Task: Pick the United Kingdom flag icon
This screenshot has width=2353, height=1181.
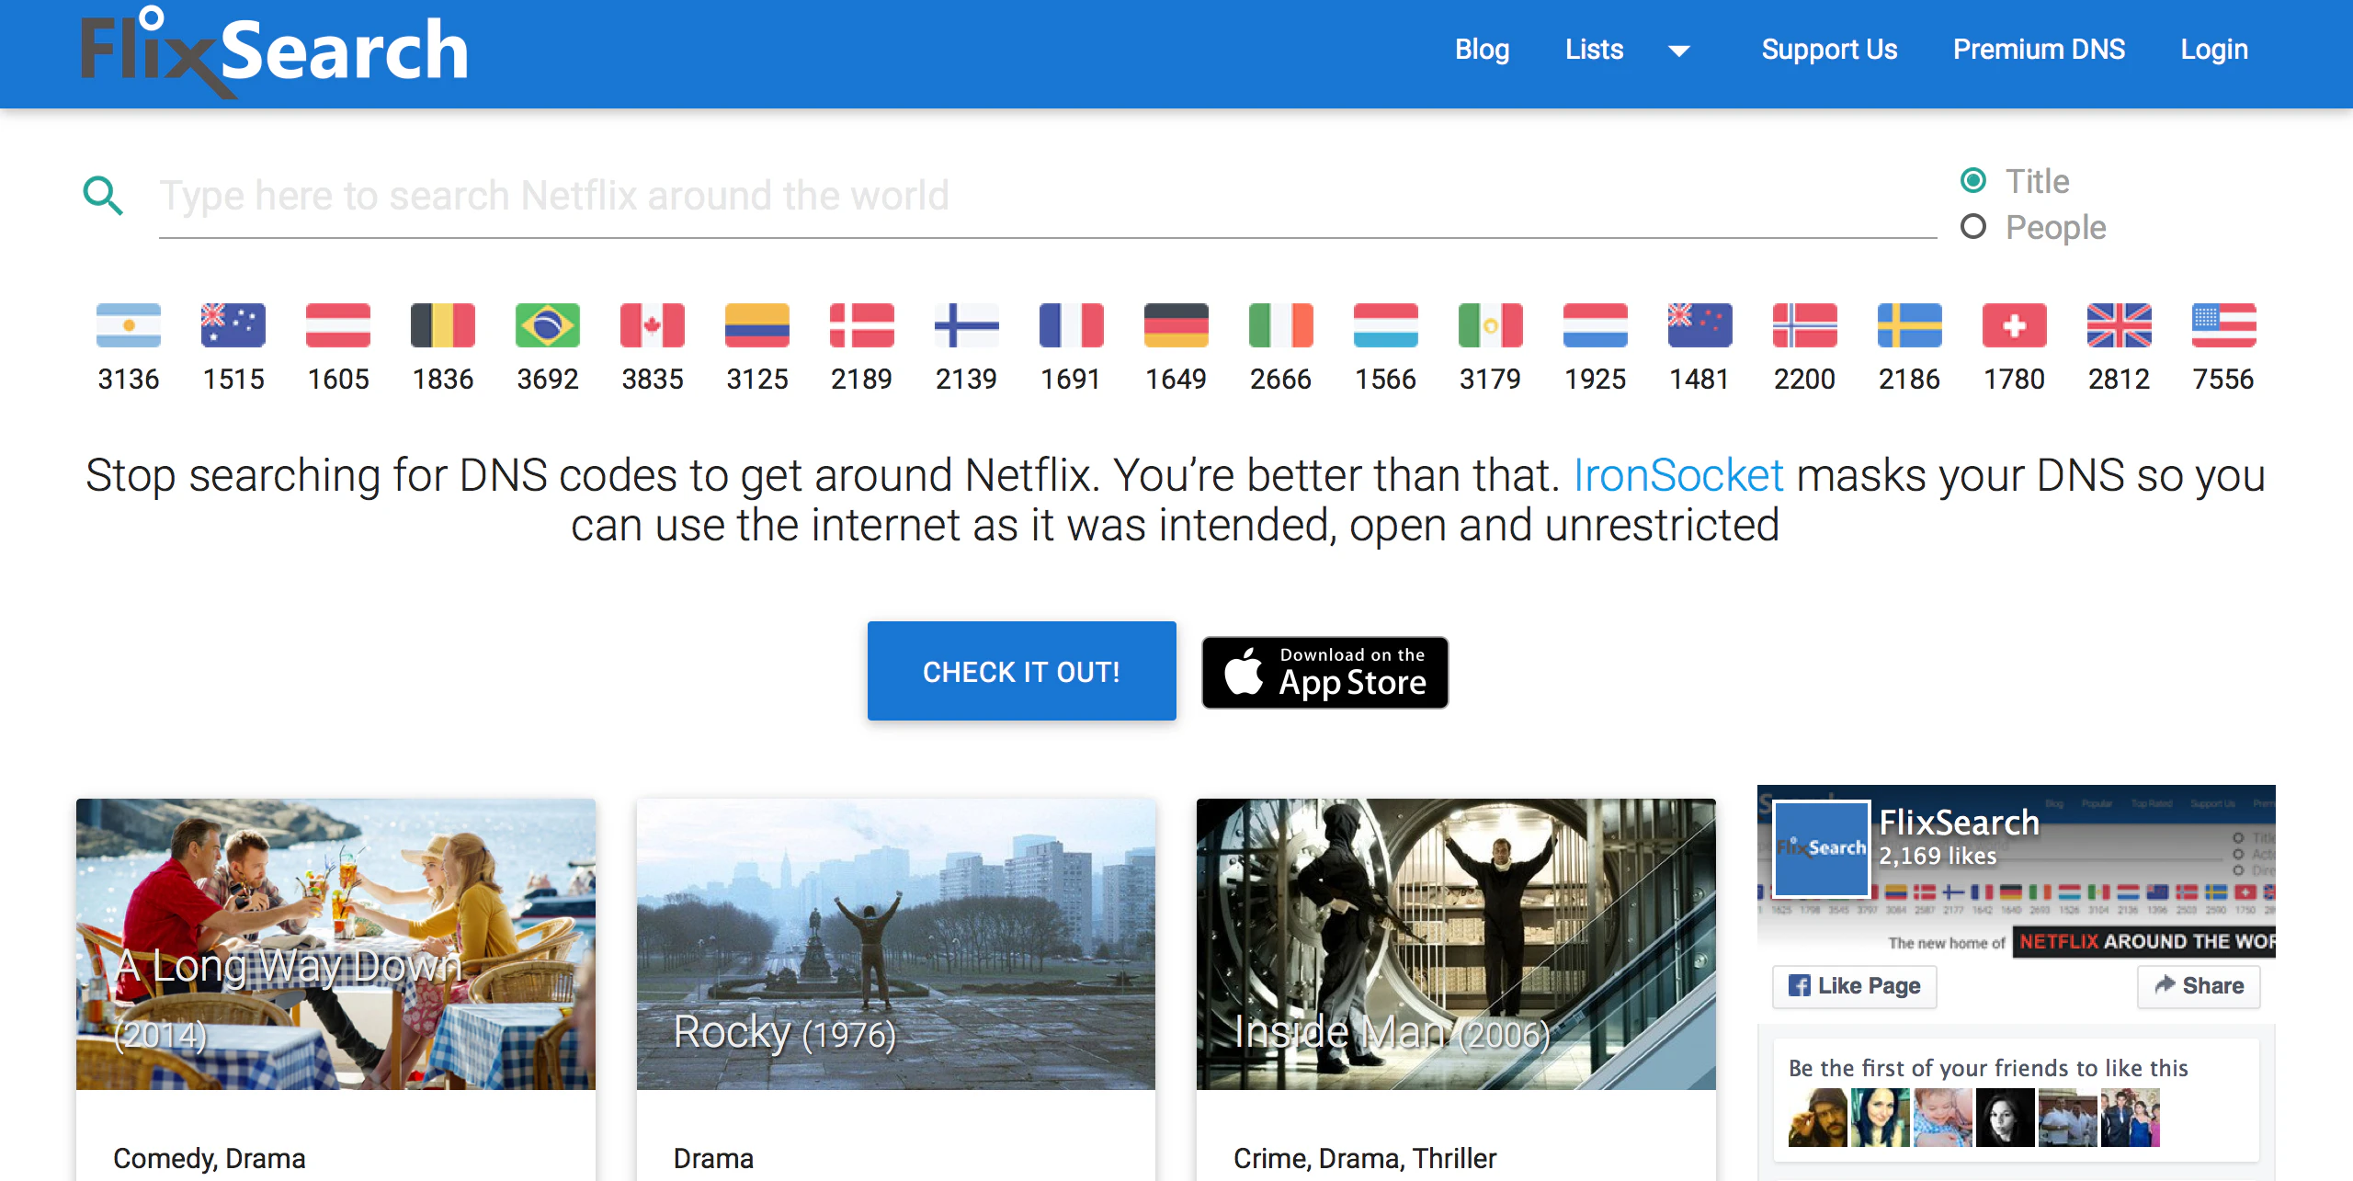Action: (x=2119, y=325)
